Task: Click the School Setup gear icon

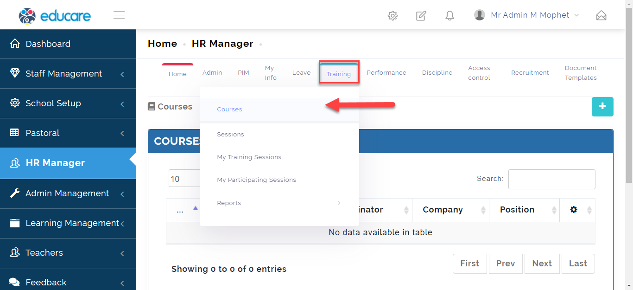Action: pos(15,103)
